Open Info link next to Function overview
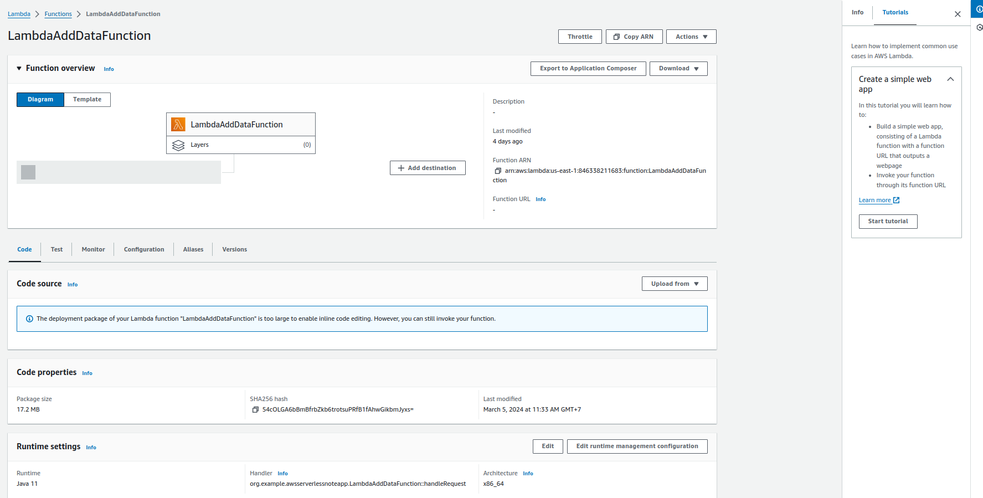 click(x=109, y=69)
